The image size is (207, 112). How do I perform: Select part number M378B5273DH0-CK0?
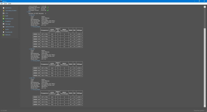pos(48,22)
